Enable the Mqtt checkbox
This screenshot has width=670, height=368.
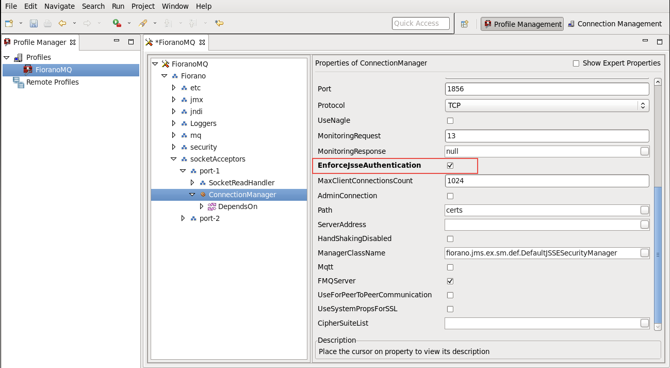450,267
